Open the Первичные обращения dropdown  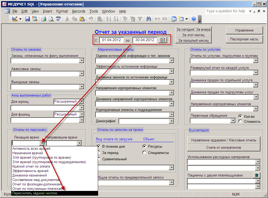[x=233, y=121]
